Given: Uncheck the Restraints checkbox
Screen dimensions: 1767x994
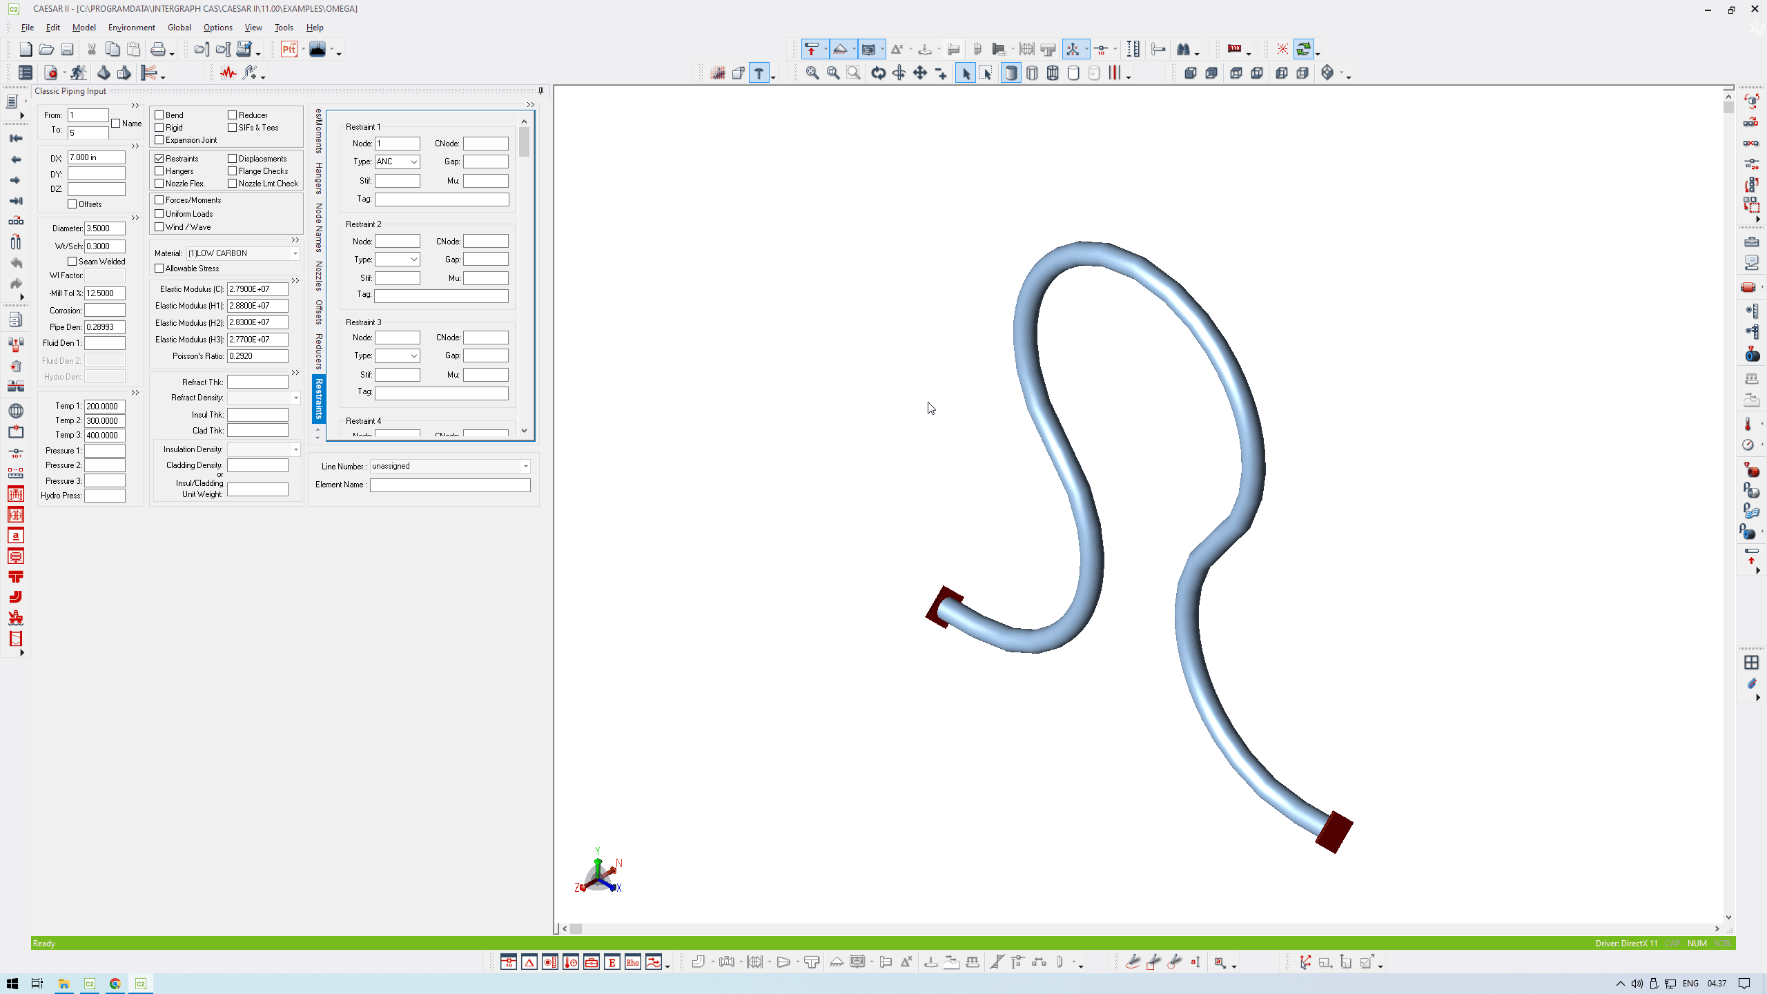Looking at the screenshot, I should coord(159,159).
